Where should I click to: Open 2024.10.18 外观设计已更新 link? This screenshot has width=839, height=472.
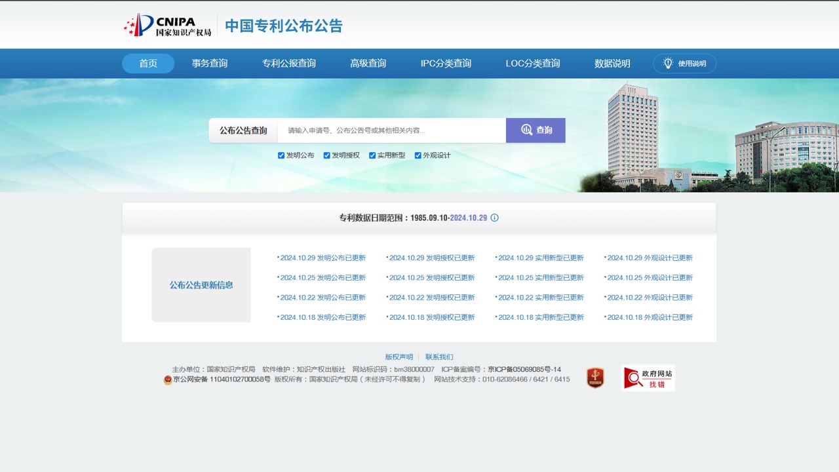pos(649,317)
